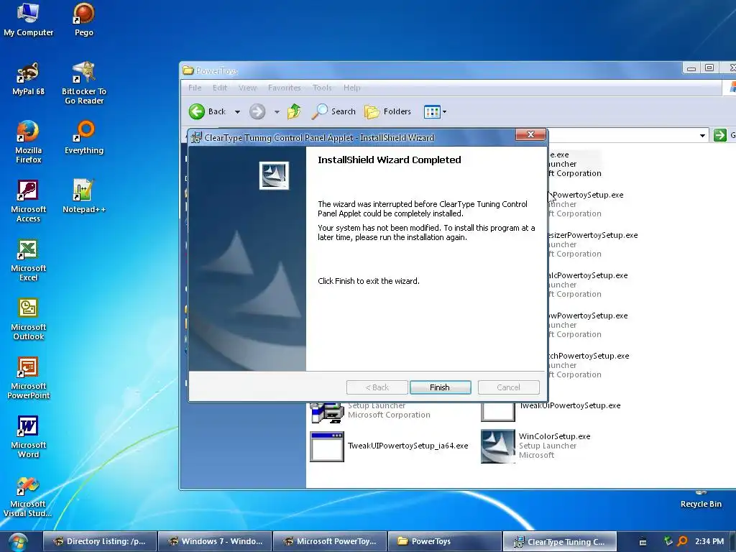
Task: Click the PowerToys window title bar
Action: 432,70
